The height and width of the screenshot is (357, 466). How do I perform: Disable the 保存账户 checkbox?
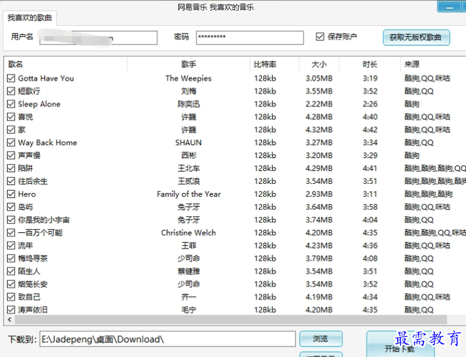pos(320,36)
